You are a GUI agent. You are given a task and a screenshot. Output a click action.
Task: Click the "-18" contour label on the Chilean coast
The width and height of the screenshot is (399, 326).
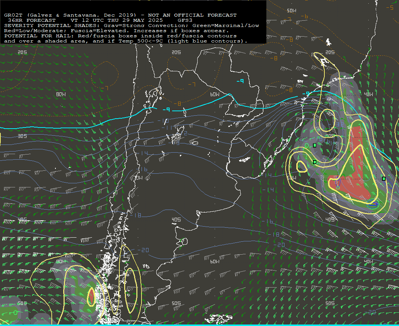click(135, 215)
